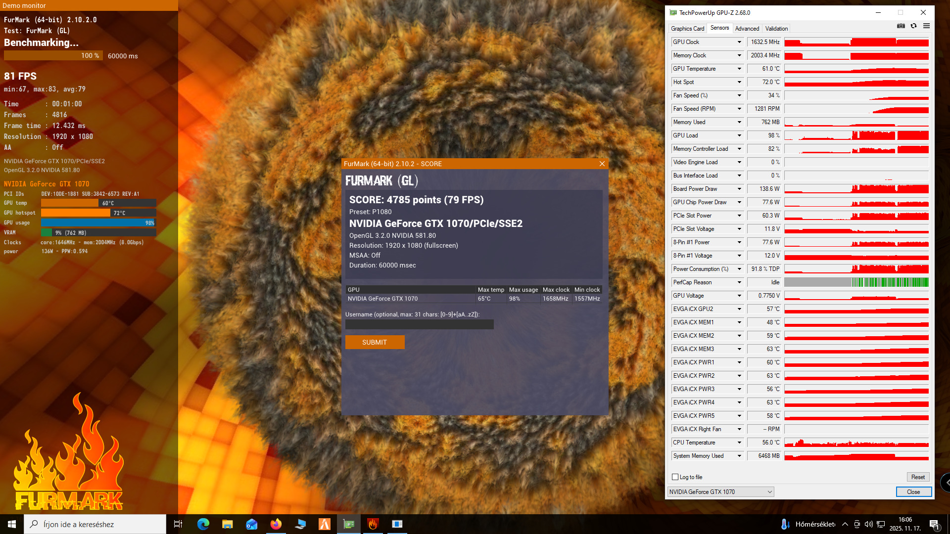Open the NVIDIA GeForce GTX 1070 selector
950x534 pixels.
(x=720, y=492)
